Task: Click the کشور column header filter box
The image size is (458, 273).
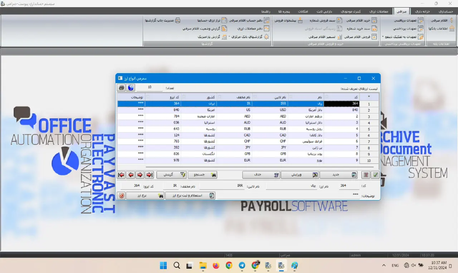Action: [x=219, y=97]
